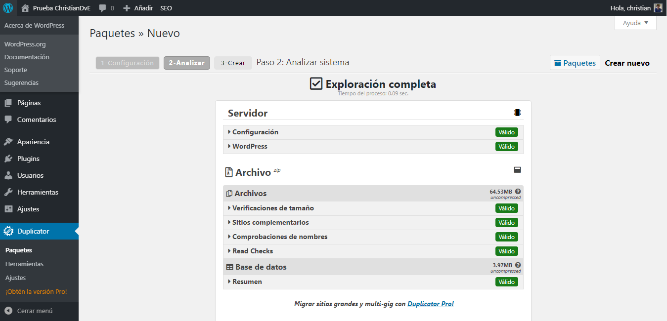Click the Páginas sidebar icon

pyautogui.click(x=8, y=103)
